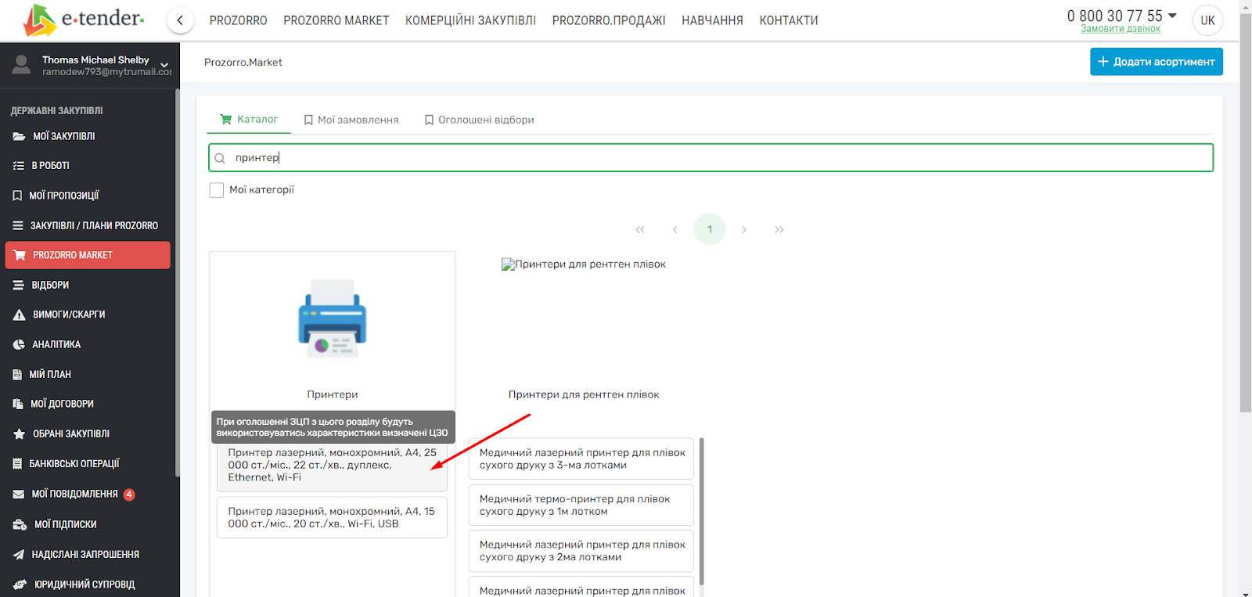Click the document icon beside Мій план
Screen dimensions: 1252x597
coord(17,375)
